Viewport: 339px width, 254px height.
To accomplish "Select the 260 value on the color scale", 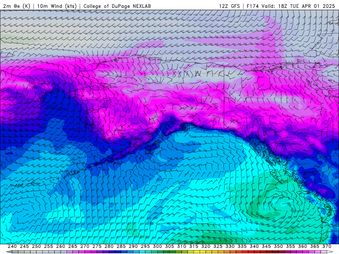I will [x=61, y=246].
